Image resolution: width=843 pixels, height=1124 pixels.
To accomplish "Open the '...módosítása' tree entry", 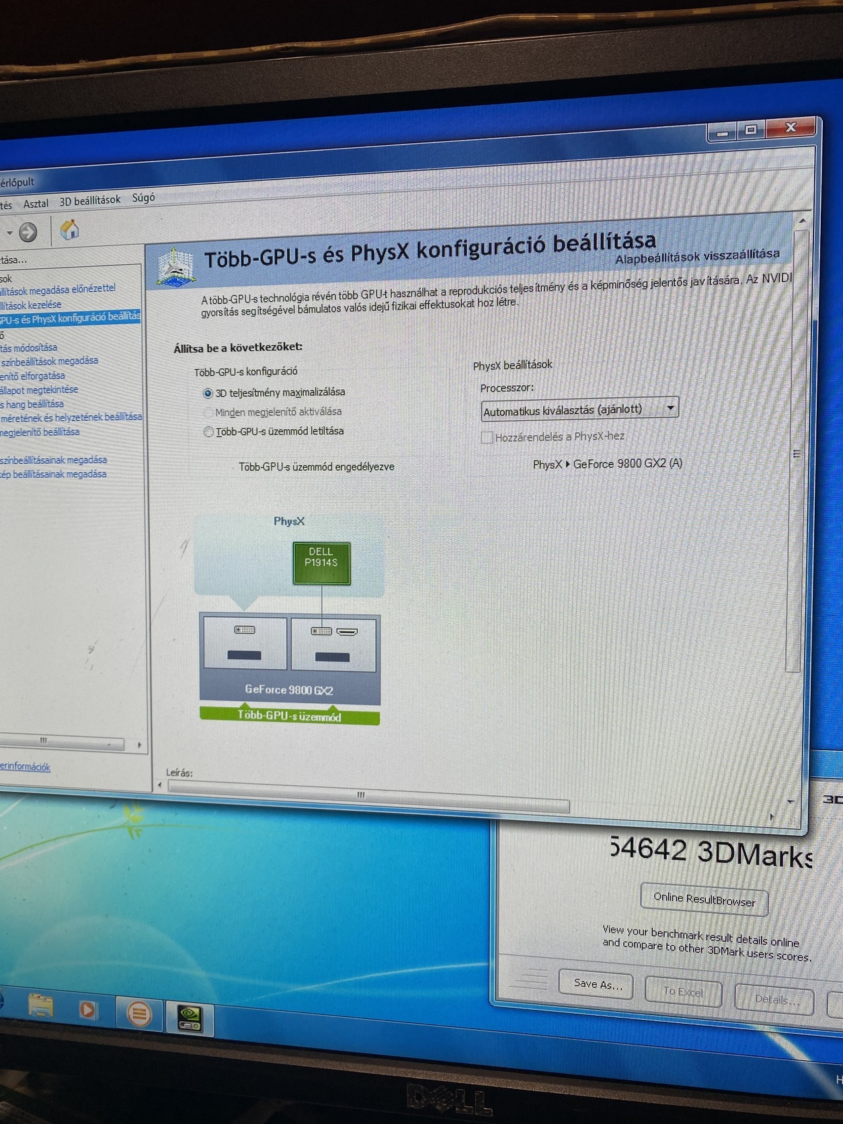I will (x=29, y=348).
